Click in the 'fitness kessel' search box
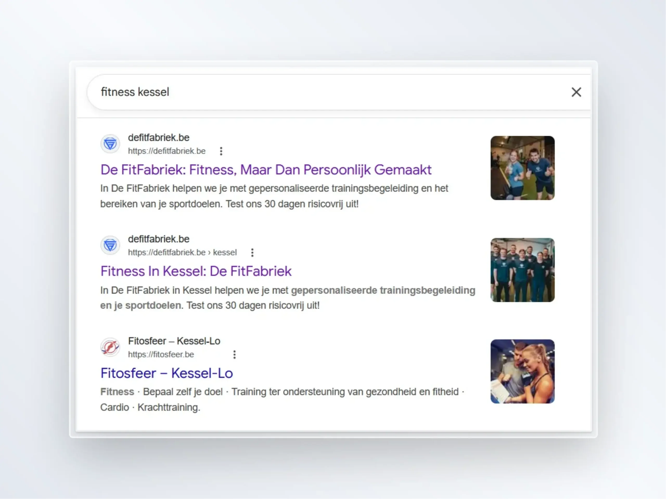The image size is (666, 499). tap(301, 92)
